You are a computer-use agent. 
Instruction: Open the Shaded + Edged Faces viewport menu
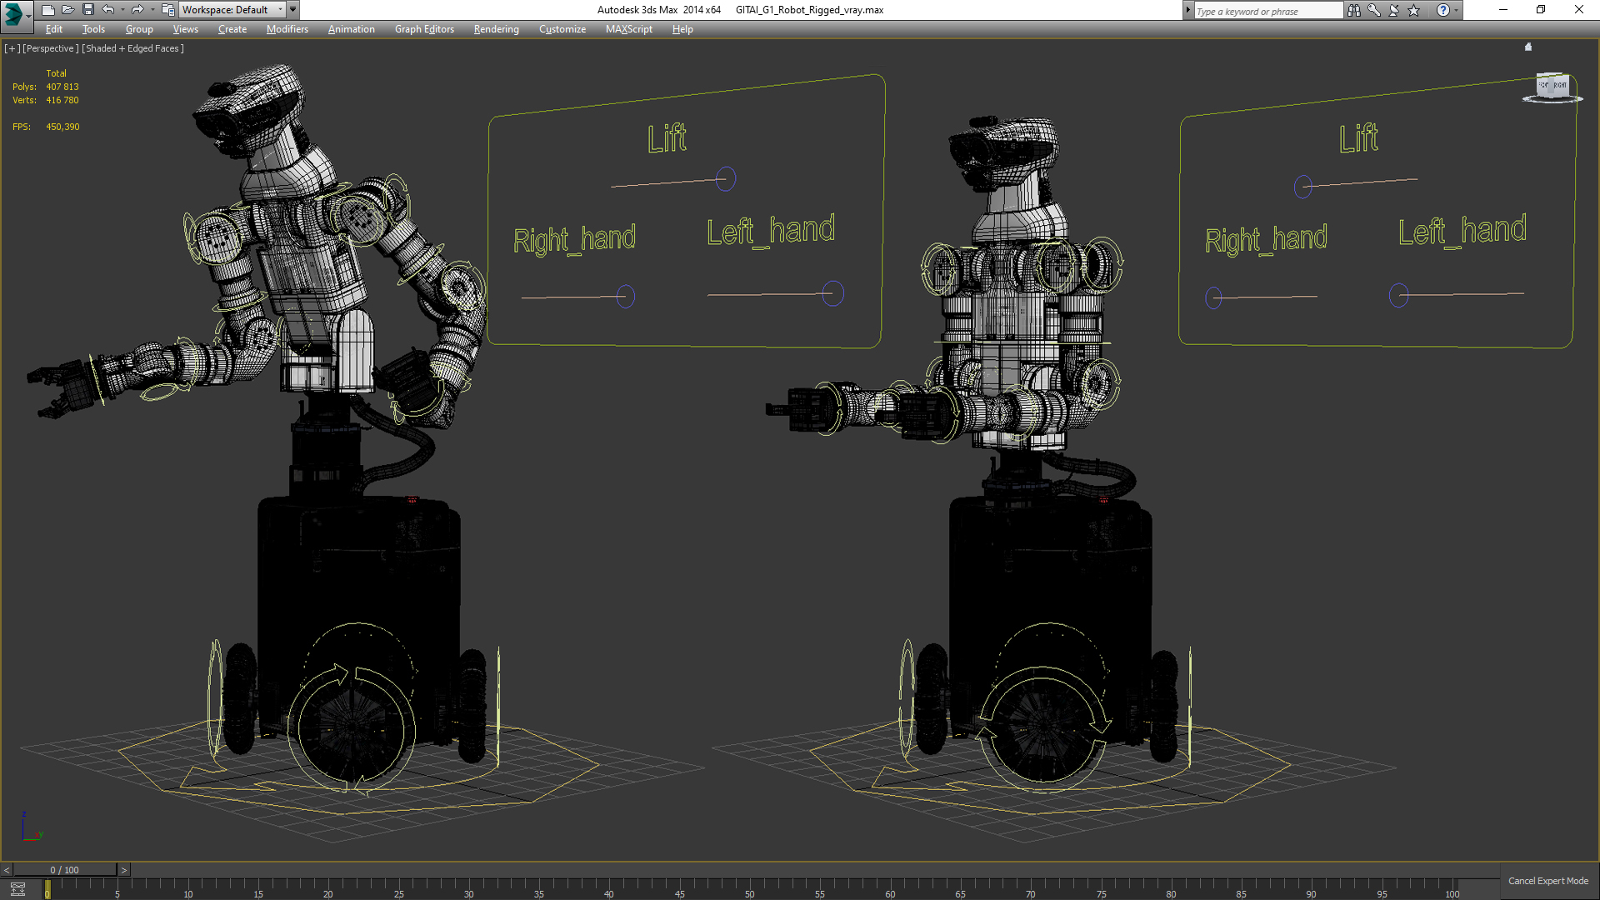coord(132,48)
